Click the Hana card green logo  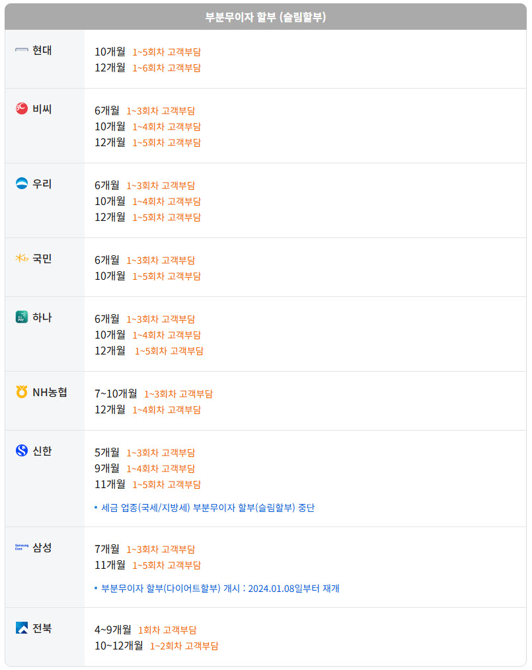point(22,317)
